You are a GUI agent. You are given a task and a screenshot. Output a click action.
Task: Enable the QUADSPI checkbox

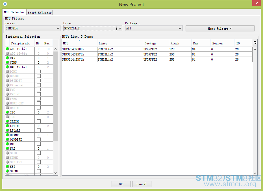(x=39, y=140)
